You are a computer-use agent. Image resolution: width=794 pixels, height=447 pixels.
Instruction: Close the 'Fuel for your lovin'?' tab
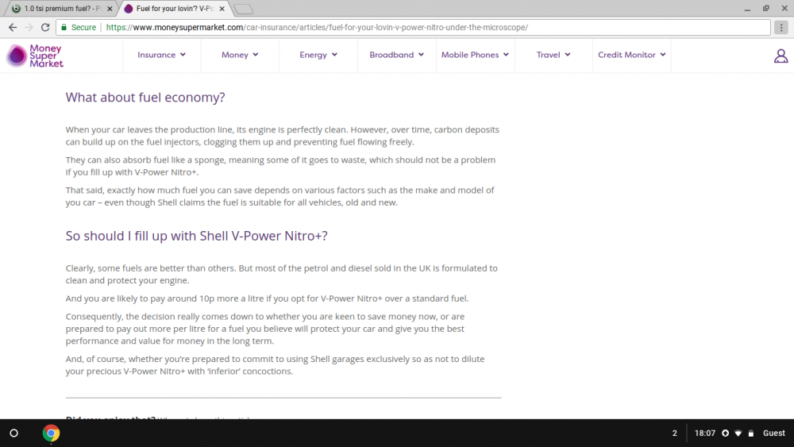click(222, 9)
